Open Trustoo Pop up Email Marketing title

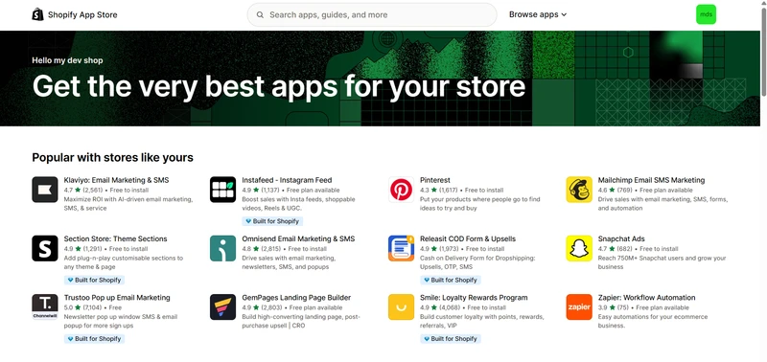click(x=117, y=298)
